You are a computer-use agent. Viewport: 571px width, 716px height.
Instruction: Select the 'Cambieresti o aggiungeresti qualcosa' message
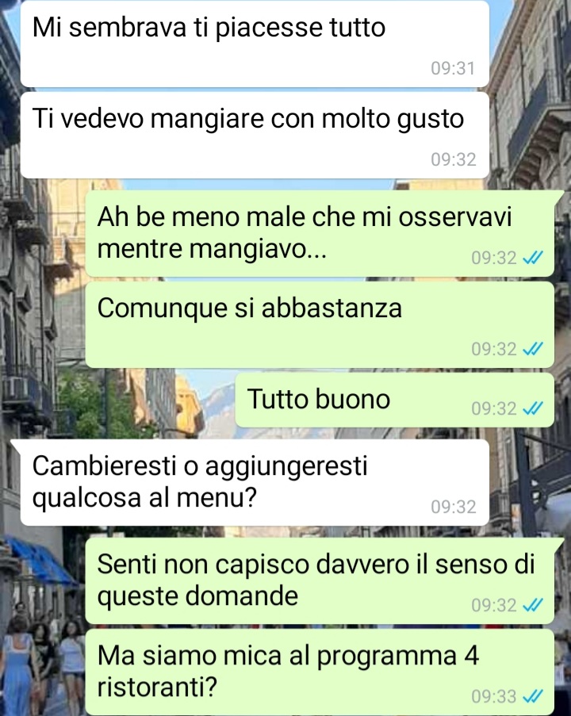pos(255,482)
